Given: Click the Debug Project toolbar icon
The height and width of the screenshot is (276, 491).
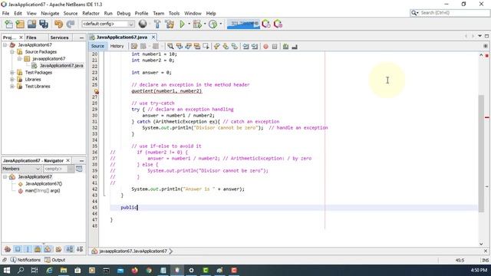Looking at the screenshot, I should (x=197, y=24).
